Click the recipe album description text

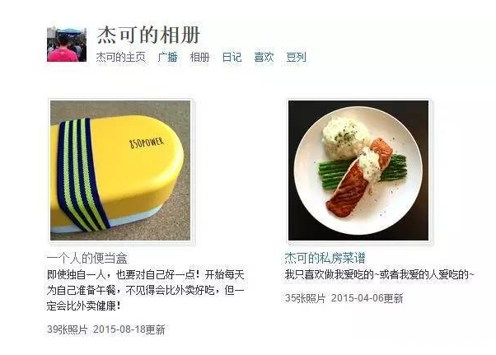[379, 274]
